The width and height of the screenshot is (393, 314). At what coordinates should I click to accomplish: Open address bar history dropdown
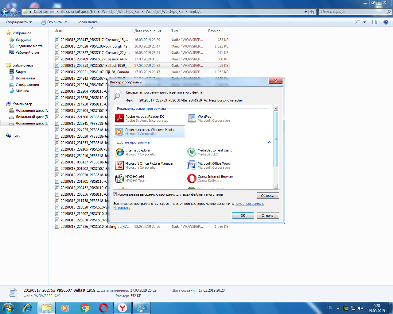point(305,12)
